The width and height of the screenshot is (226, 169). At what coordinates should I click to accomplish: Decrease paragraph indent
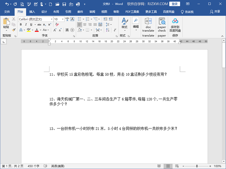[105, 19]
